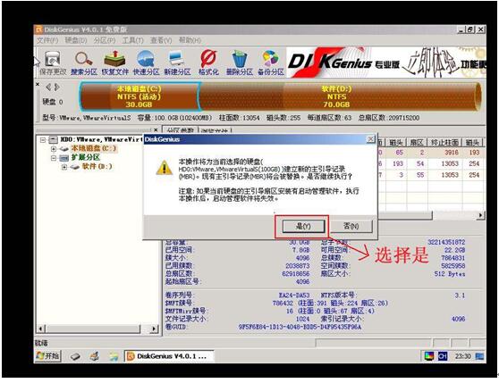Click the colorful tray icon
Screen dimensions: 499x383
429,356
